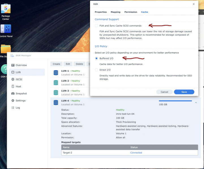Click imre-test-lun-04 description value
This screenshot has height=169, width=204.
pyautogui.click(x=125, y=114)
